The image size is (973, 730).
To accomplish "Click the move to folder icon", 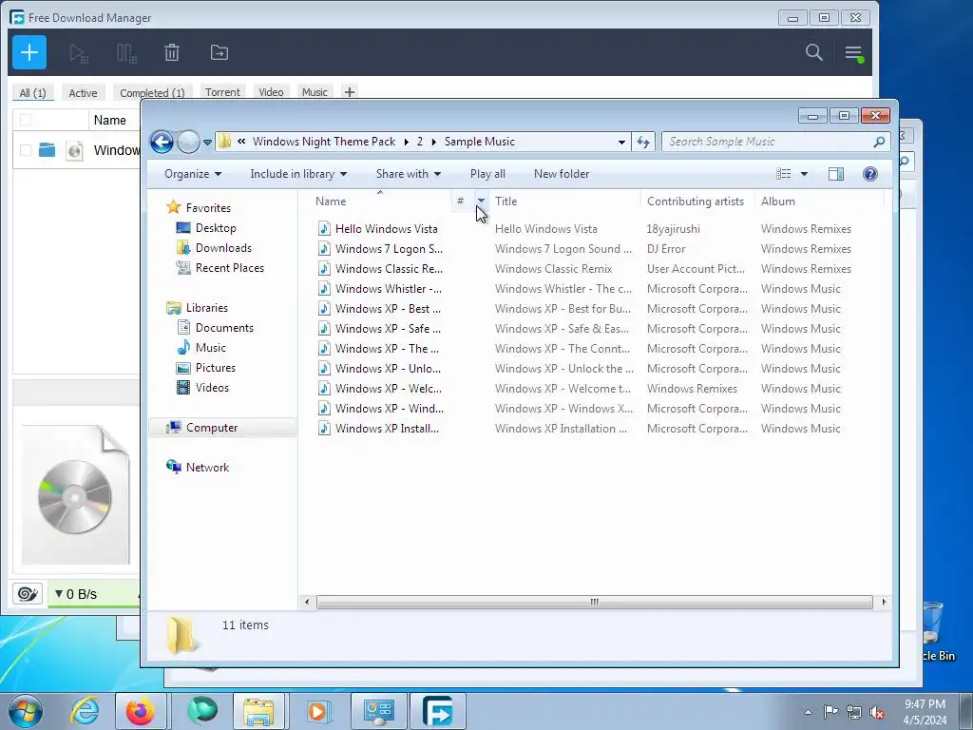I will pyautogui.click(x=219, y=53).
